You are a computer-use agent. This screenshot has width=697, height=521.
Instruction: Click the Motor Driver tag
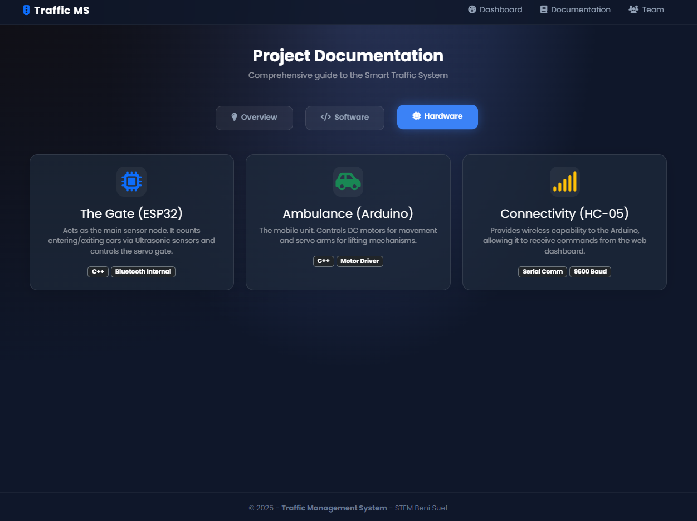359,261
